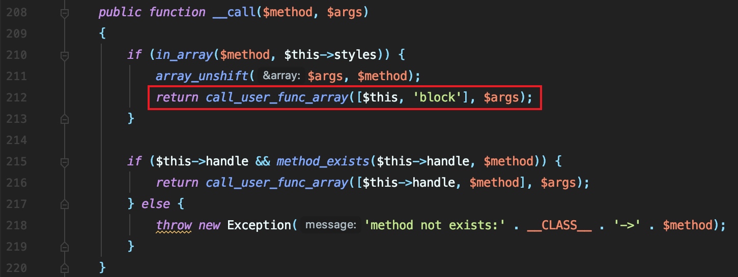Click the public keyword on line 208

click(120, 13)
